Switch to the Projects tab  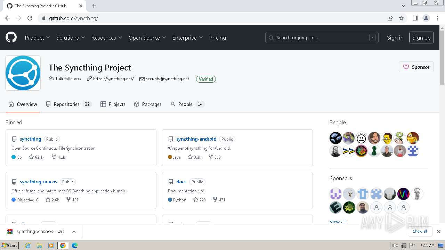pyautogui.click(x=113, y=104)
